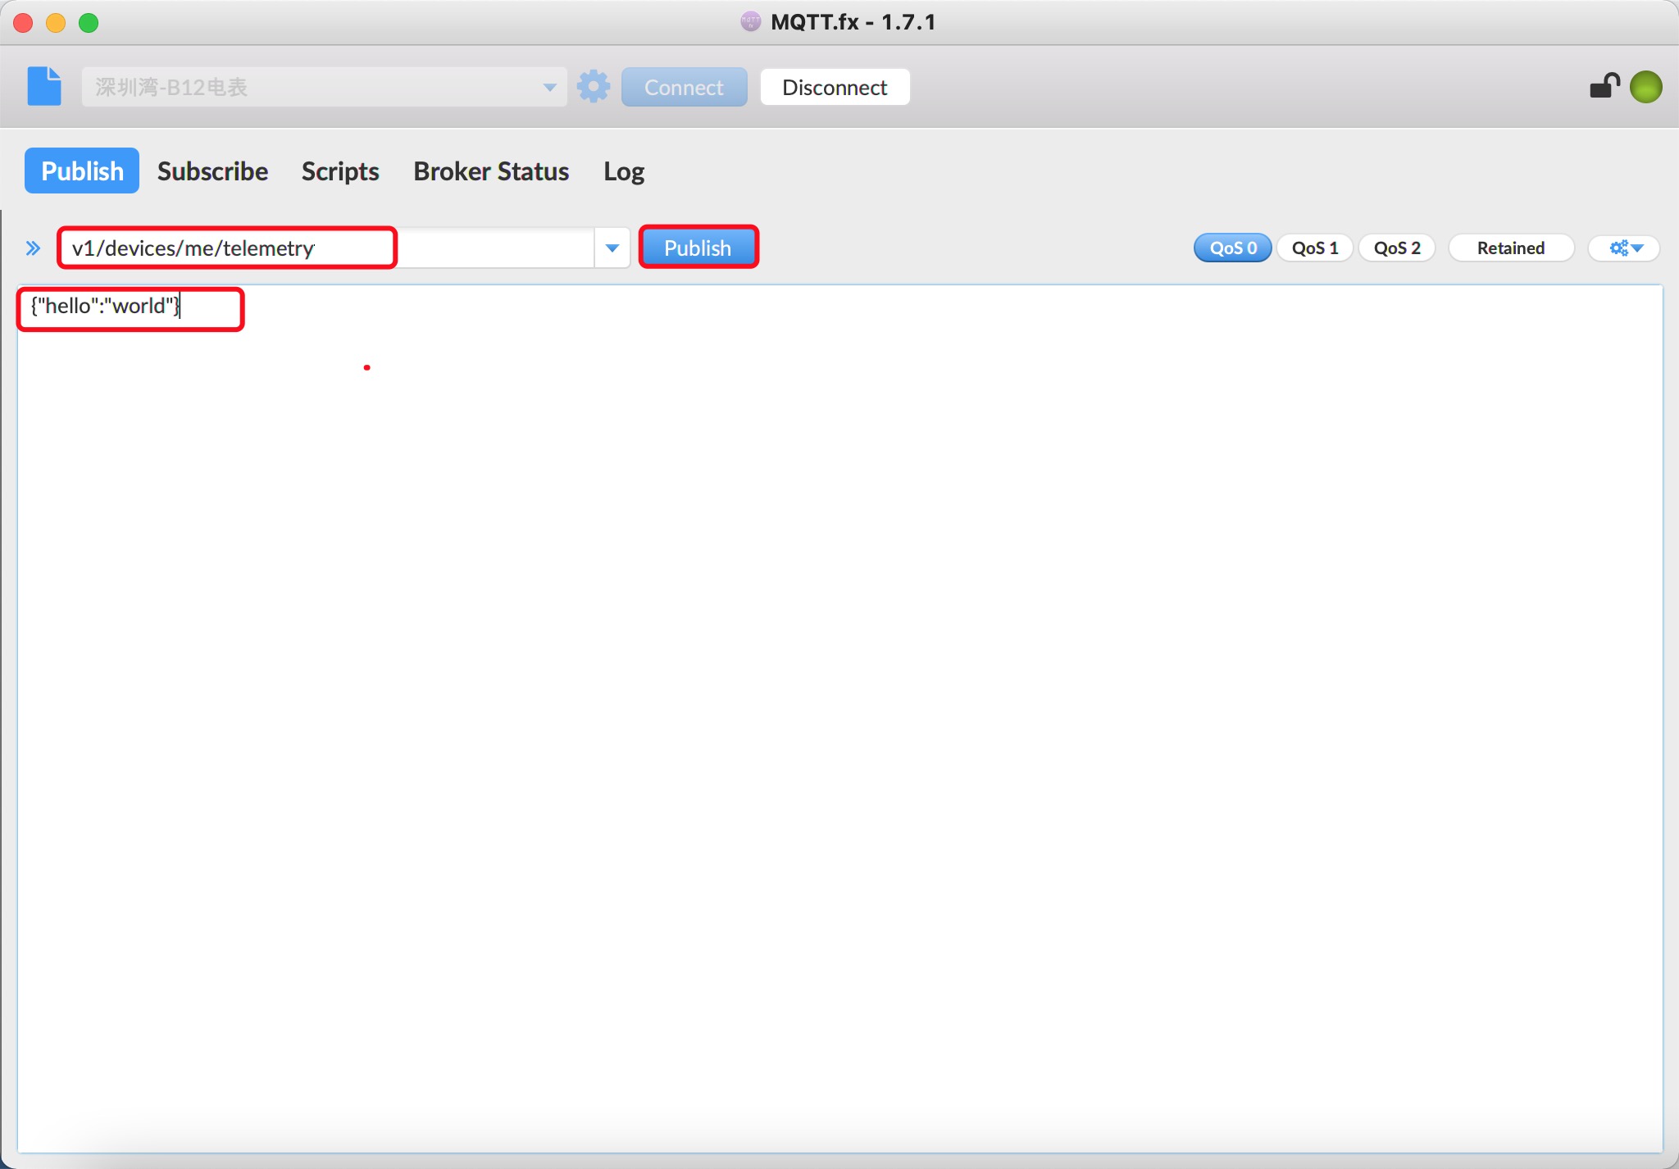Open the Broker Status tab

click(x=491, y=171)
